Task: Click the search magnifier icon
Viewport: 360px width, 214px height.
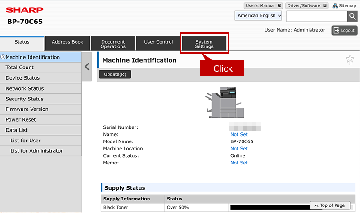Action: coord(352,16)
